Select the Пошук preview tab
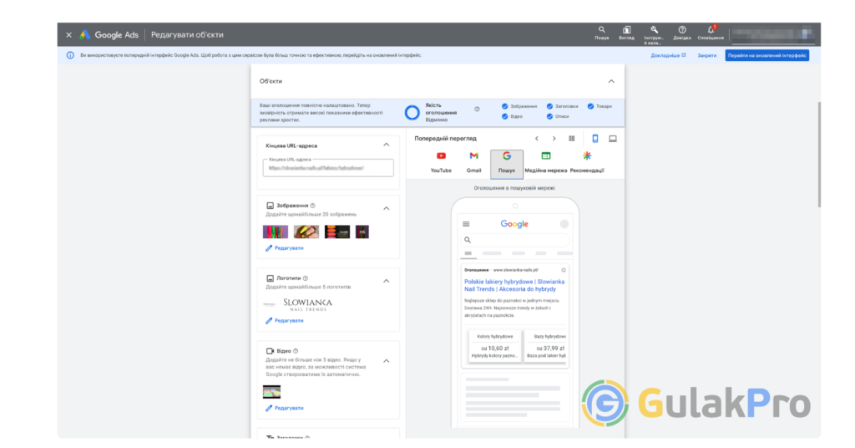Screen dimensions: 855x448 pyautogui.click(x=507, y=164)
